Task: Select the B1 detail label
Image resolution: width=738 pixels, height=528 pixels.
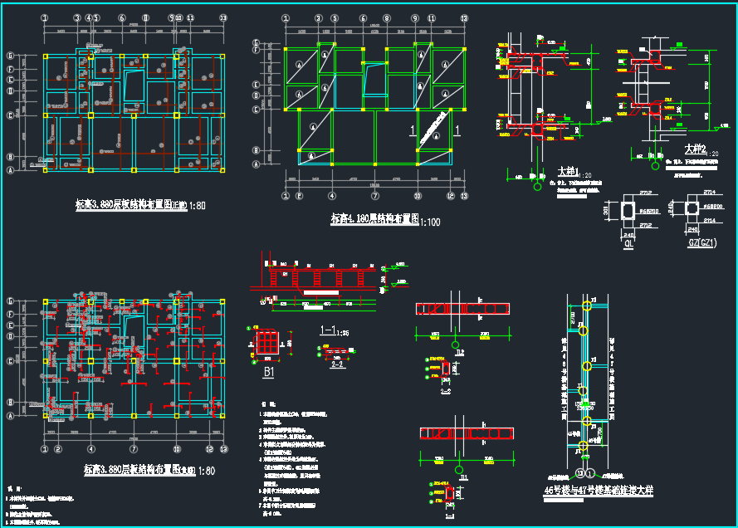Action: pyautogui.click(x=268, y=372)
